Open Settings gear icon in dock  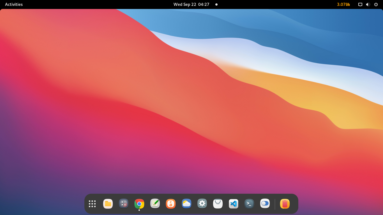pos(202,204)
